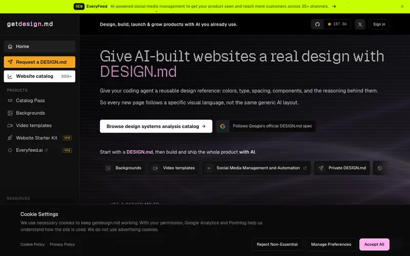Screen dimensions: 410x256
Task: Click the Google logo icon
Action: click(x=223, y=126)
